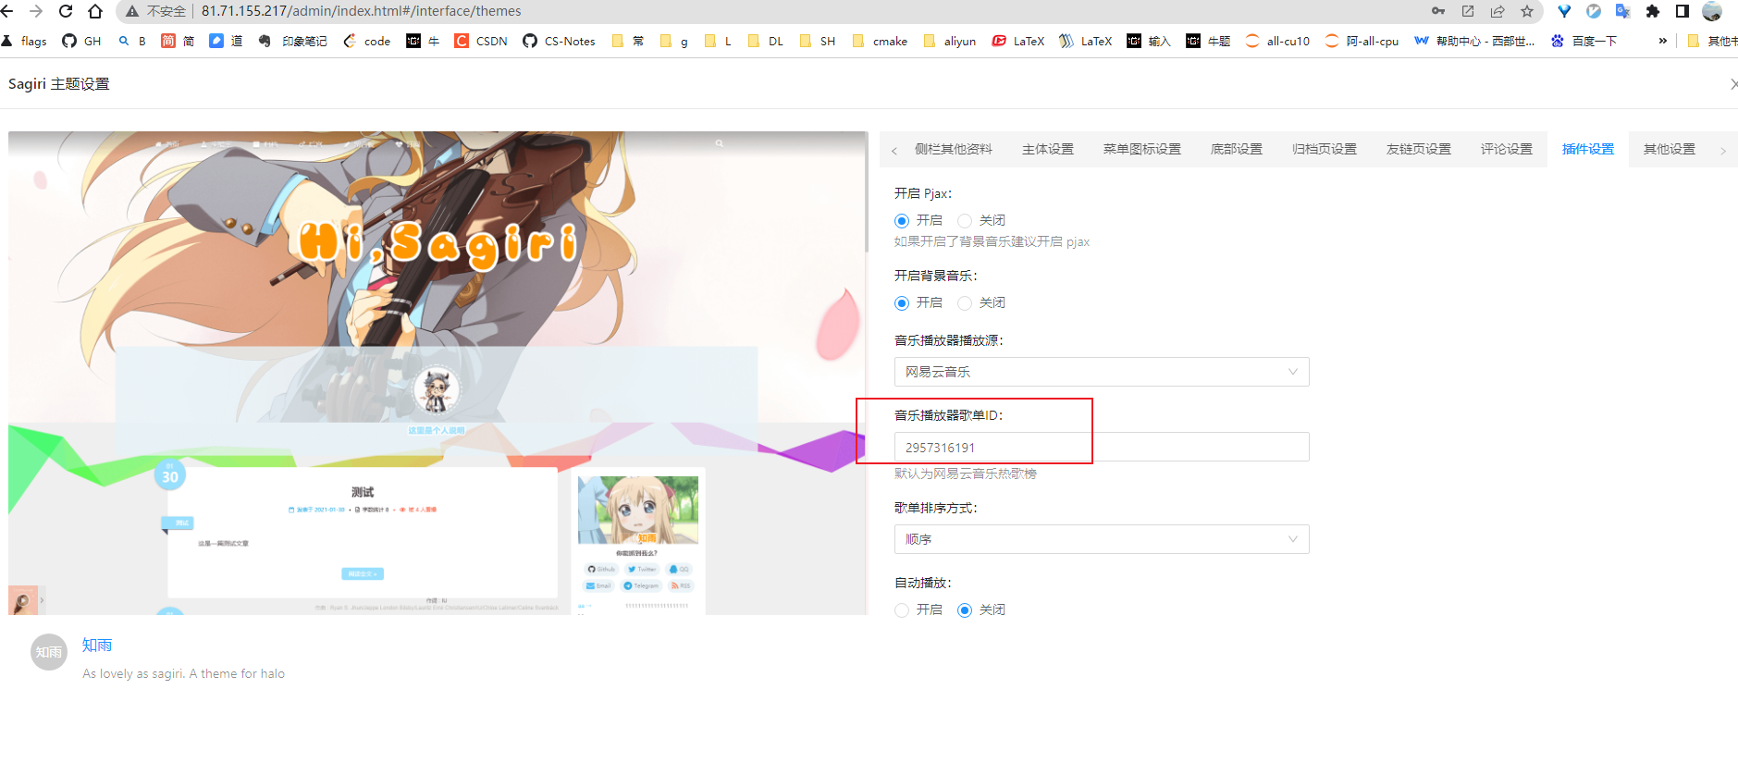Image resolution: width=1738 pixels, height=763 pixels.
Task: Go forward in browser history
Action: tap(36, 11)
